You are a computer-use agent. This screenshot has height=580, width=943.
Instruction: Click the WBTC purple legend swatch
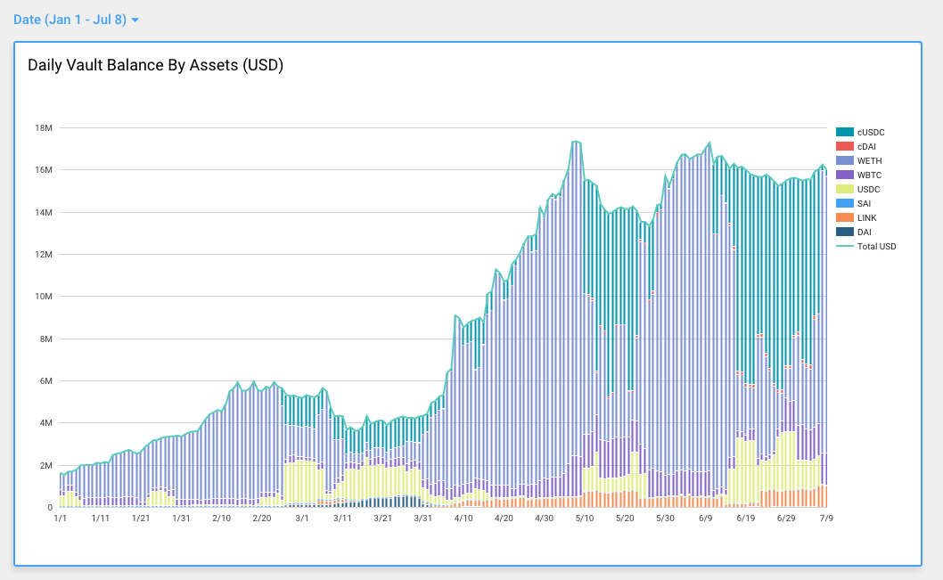pyautogui.click(x=844, y=175)
